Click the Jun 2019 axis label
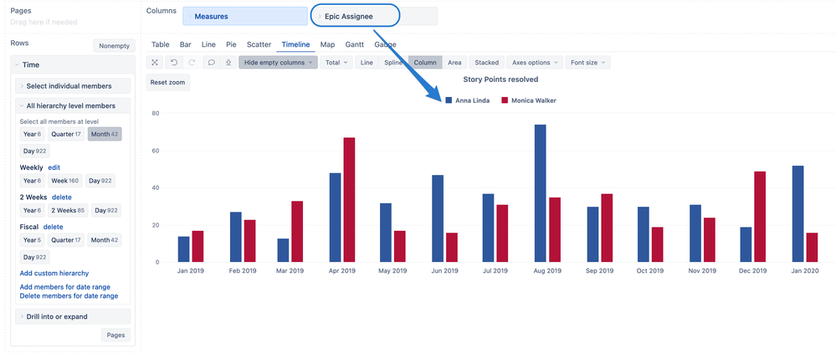 click(444, 271)
